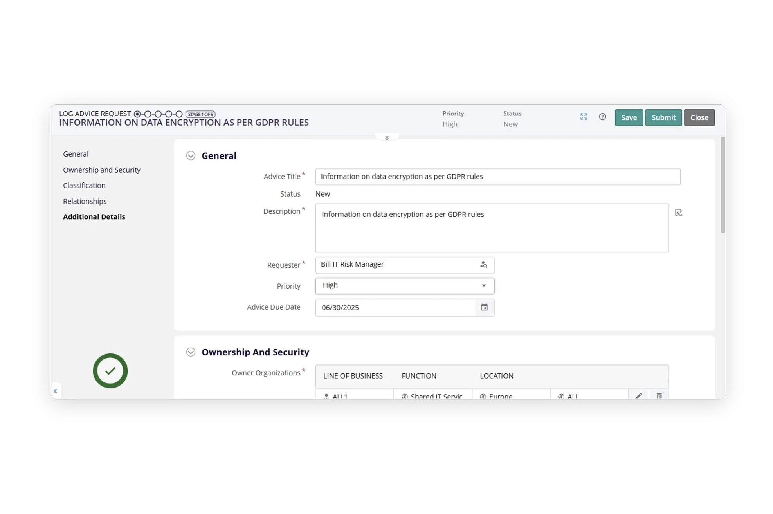Open the Priority dropdown showing High
The width and height of the screenshot is (773, 514).
tap(404, 286)
